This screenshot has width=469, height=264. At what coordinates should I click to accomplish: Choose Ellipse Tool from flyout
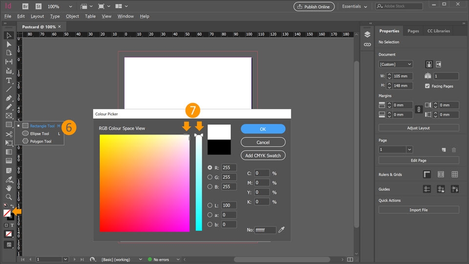(40, 133)
